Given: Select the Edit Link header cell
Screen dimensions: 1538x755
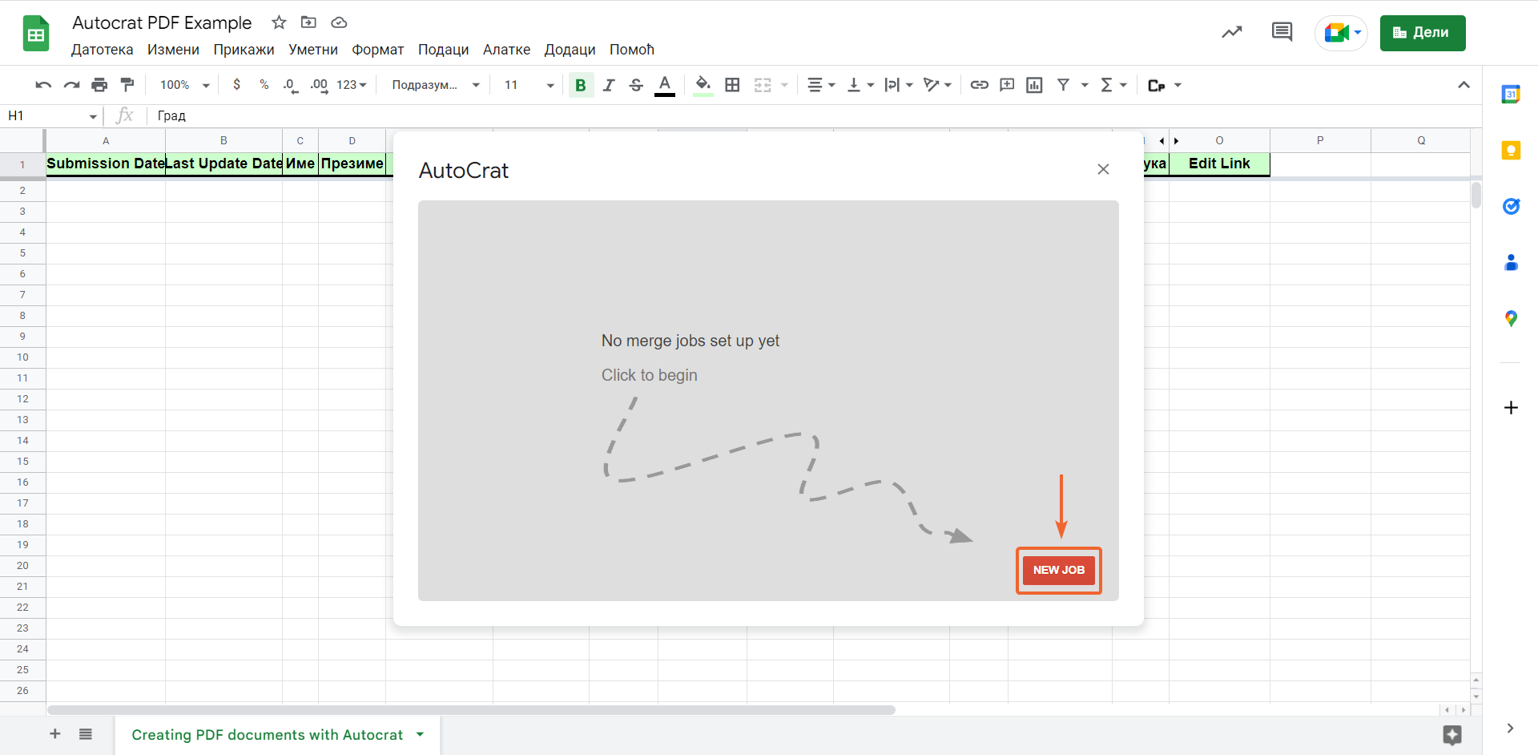Looking at the screenshot, I should 1219,164.
